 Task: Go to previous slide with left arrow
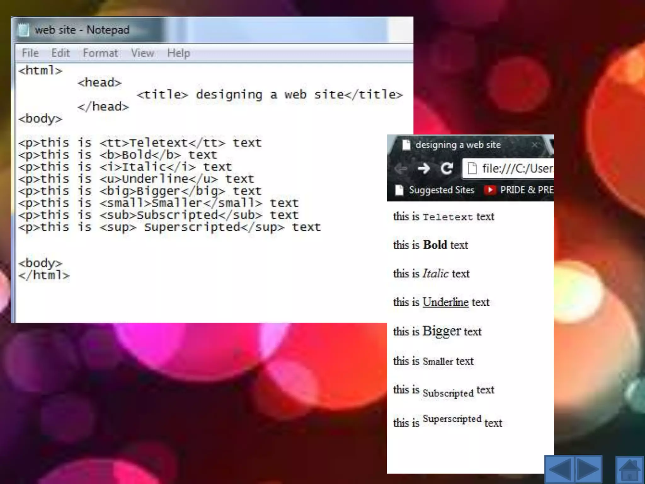click(x=560, y=470)
